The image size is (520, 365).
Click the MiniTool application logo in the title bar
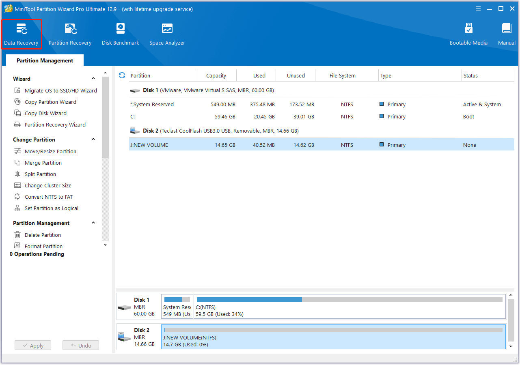(8, 9)
